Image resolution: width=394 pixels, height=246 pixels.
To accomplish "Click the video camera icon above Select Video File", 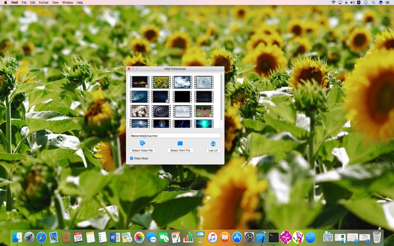I will click(x=142, y=143).
